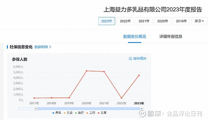
Task: Click the 2020年 data point on the chart
Action: 87,71
